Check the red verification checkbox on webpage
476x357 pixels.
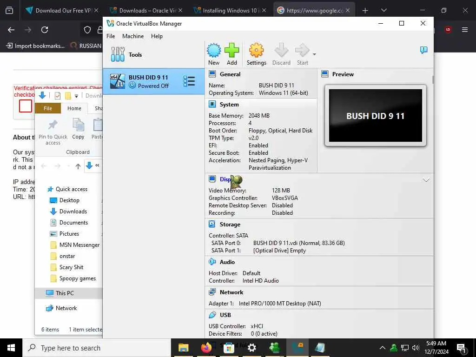[x=26, y=106]
